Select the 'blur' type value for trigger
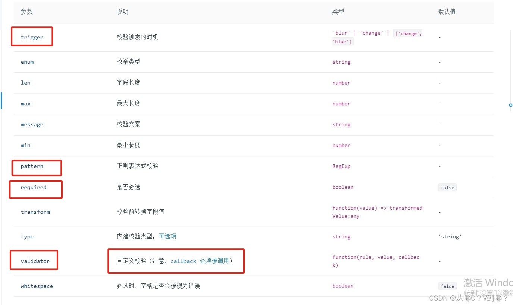This screenshot has width=513, height=305. click(x=341, y=33)
